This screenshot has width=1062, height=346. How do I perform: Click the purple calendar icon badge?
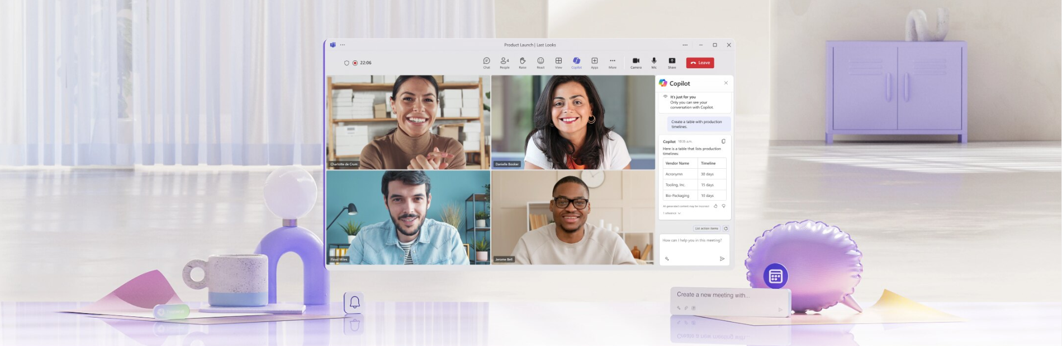[x=776, y=276]
